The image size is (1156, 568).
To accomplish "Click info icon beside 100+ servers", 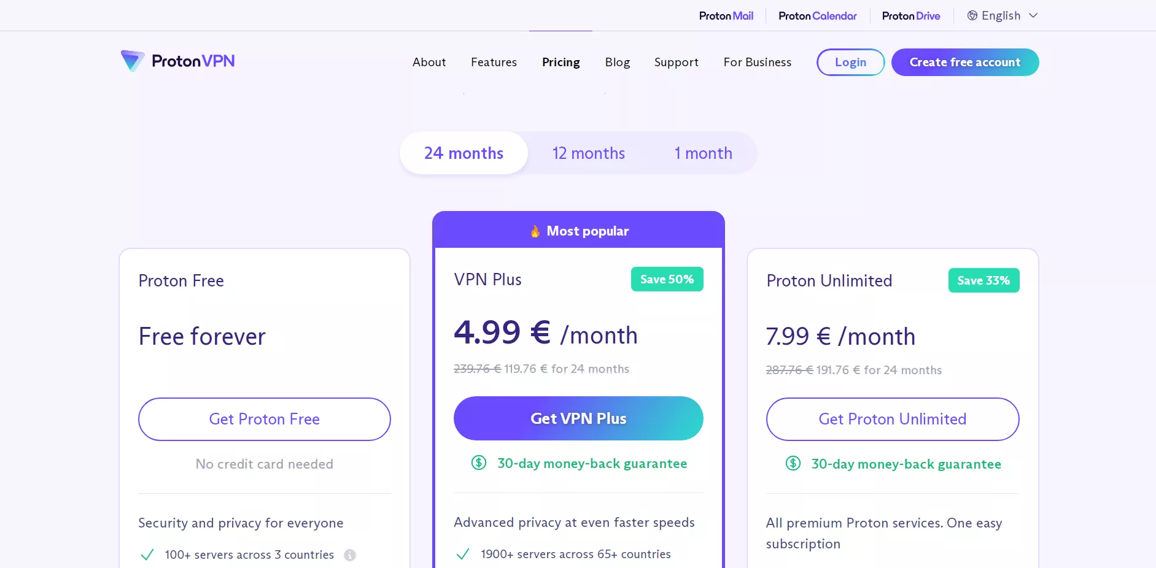I will (350, 555).
